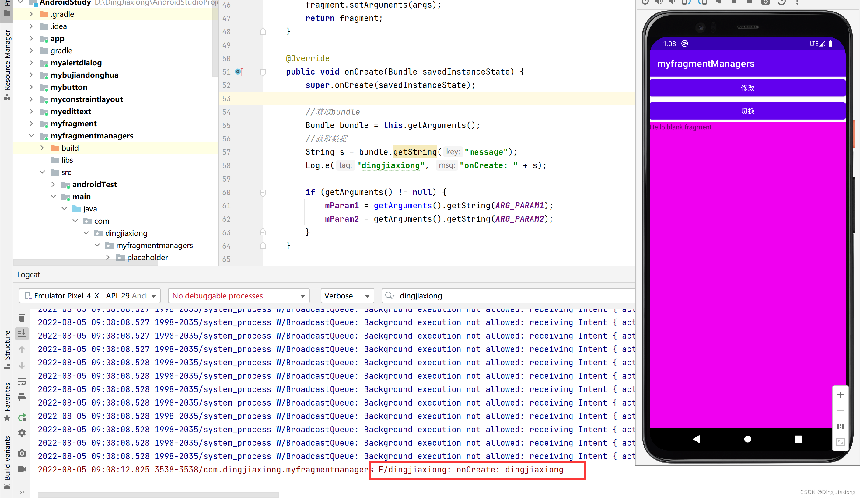Open emulator extended controls three-dot menu
860x498 pixels.
click(x=797, y=2)
